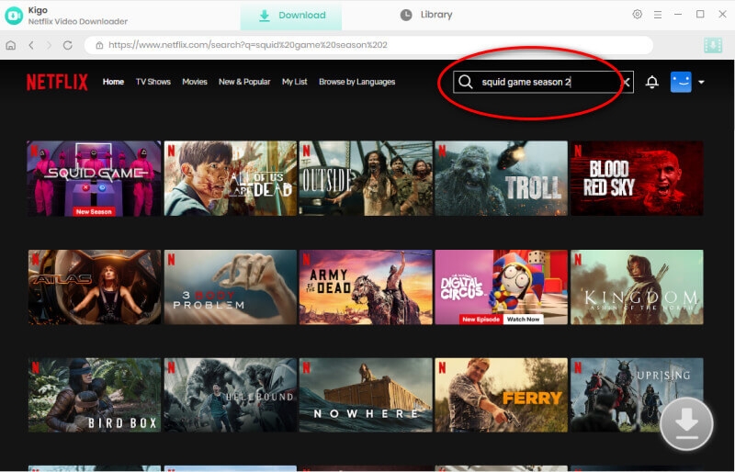
Task: Open TV Shows in Netflix navigation
Action: [153, 82]
